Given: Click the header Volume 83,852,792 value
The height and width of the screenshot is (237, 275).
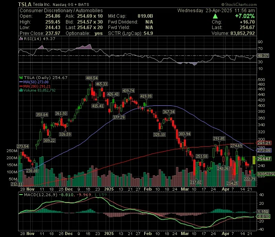Looking at the screenshot, I should [242, 33].
